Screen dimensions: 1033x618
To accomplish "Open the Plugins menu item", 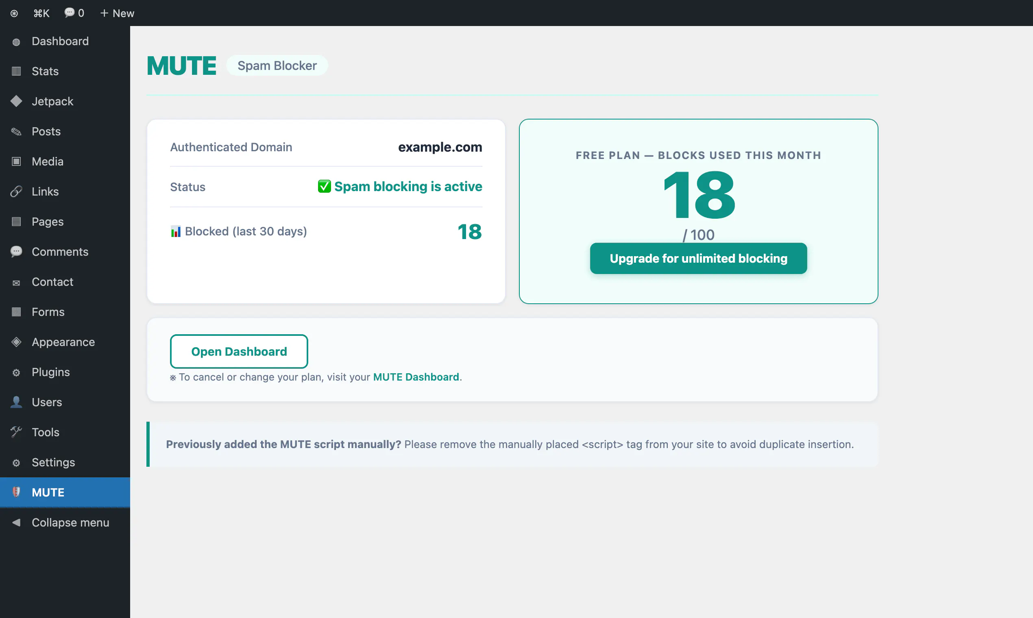I will [65, 372].
